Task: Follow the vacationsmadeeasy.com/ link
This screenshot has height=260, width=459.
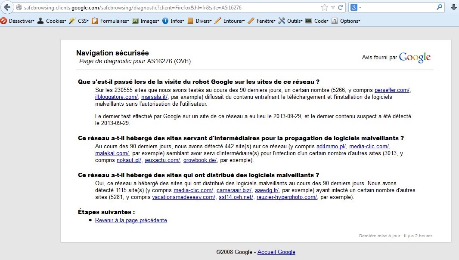Action: 183,197
